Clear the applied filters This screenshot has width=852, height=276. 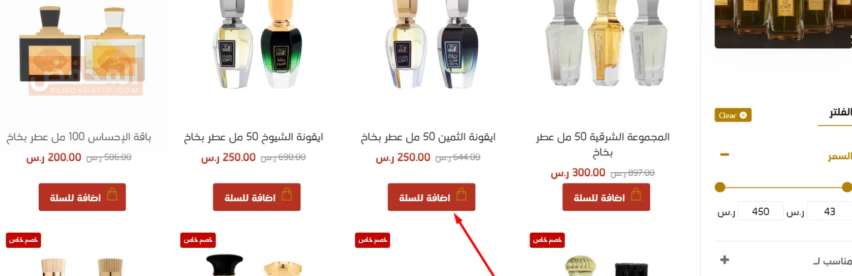pos(733,115)
